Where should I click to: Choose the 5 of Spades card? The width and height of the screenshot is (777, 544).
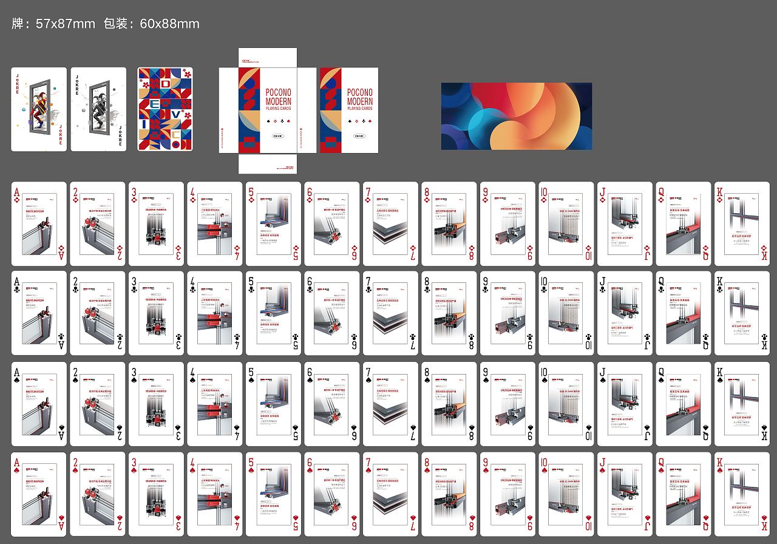tap(273, 404)
